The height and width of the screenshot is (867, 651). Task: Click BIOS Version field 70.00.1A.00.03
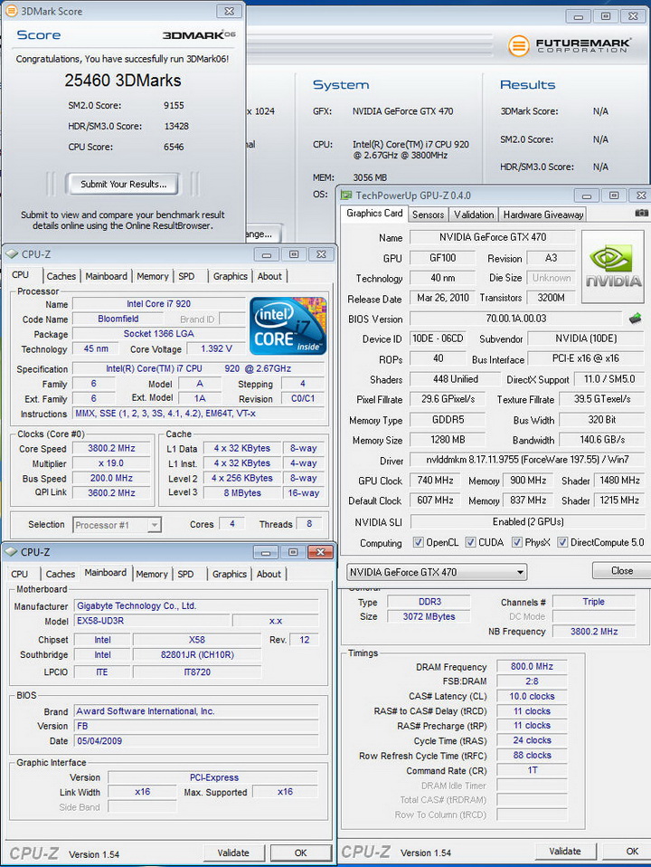(x=516, y=319)
